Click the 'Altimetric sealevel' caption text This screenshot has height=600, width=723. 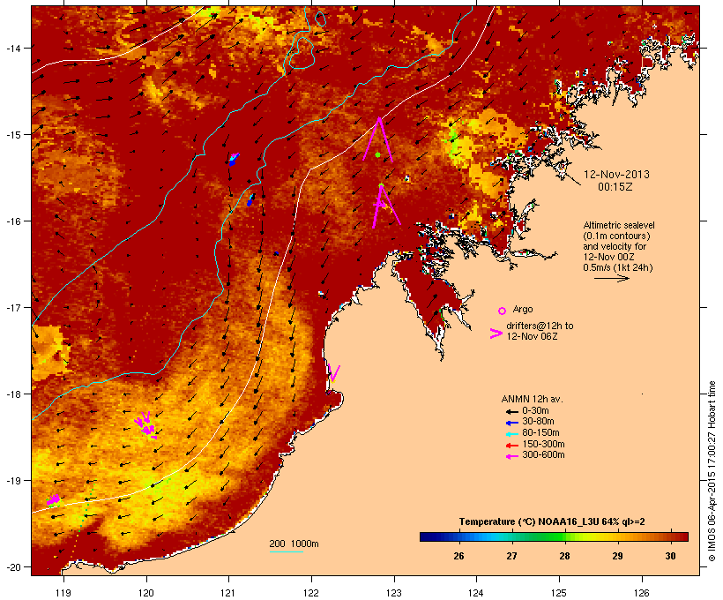tap(619, 225)
